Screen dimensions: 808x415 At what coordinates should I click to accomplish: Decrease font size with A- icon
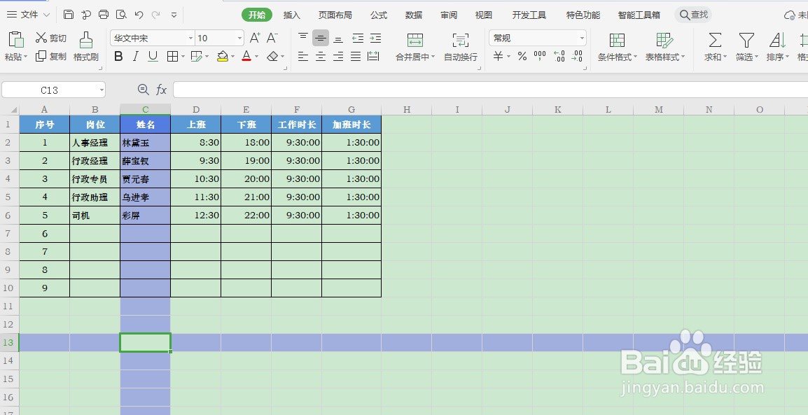point(272,38)
